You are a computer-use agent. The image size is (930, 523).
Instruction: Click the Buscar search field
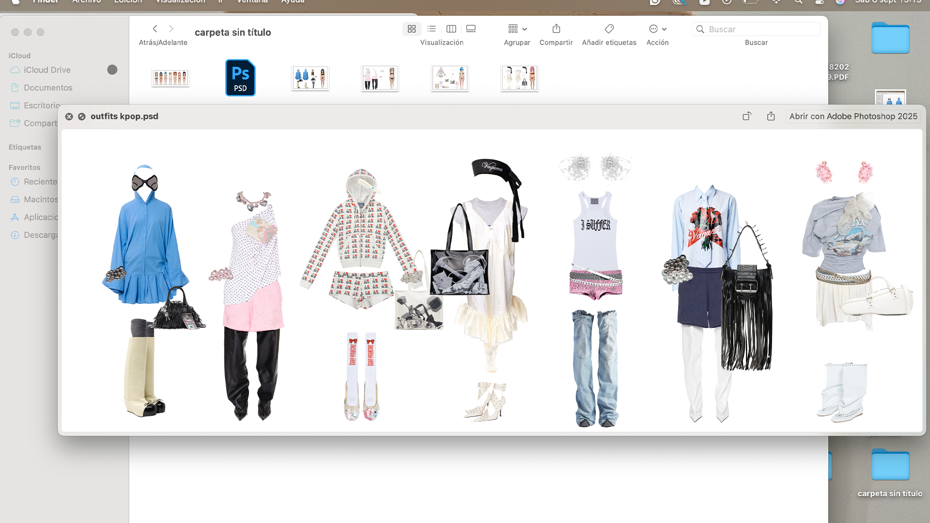click(x=757, y=29)
